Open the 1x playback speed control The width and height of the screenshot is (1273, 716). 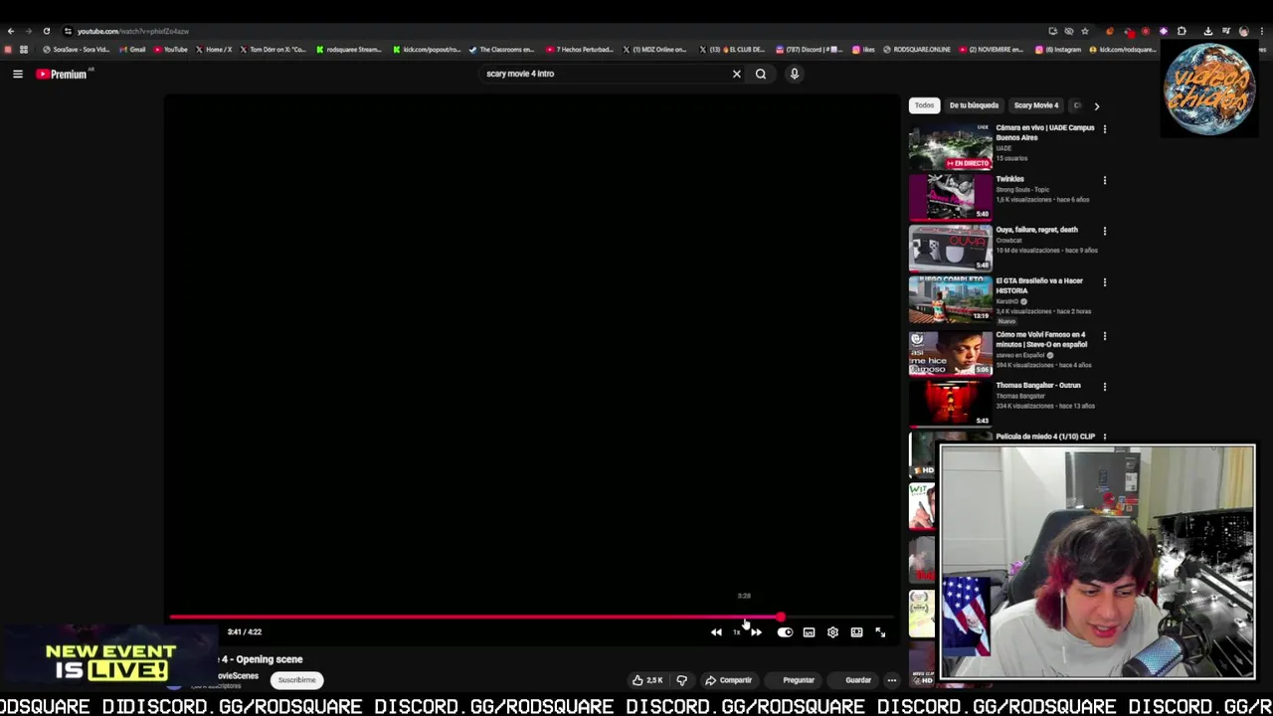737,632
